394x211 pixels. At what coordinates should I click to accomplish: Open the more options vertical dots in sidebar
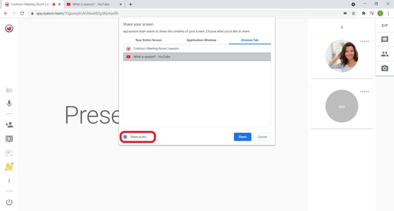[x=9, y=181]
